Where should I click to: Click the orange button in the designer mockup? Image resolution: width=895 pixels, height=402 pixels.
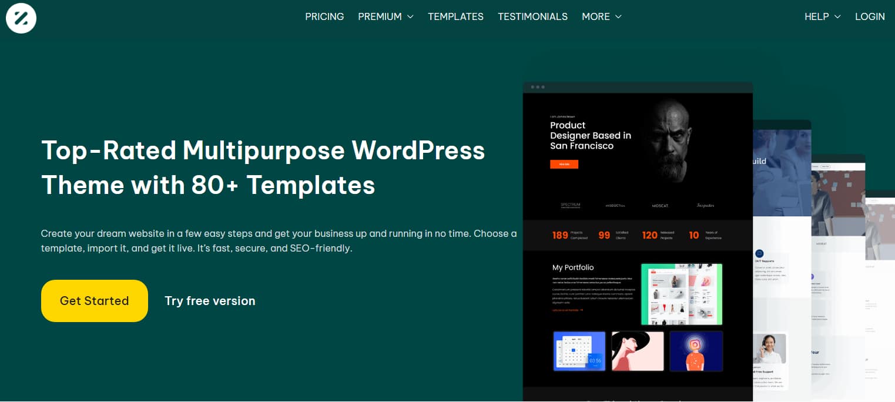564,165
